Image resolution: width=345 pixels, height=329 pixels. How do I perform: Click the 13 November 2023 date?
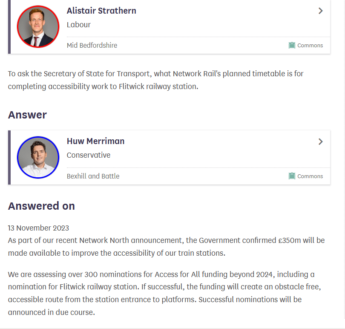[38, 228]
